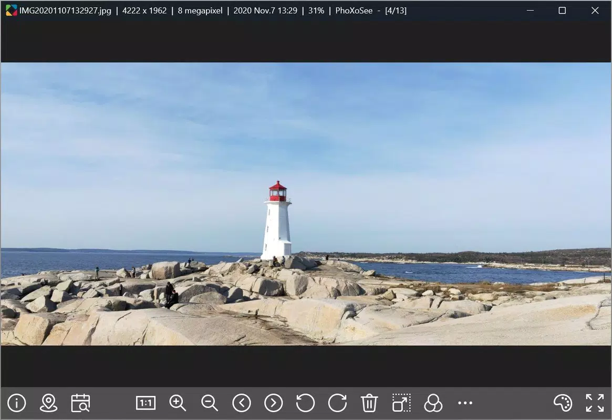Open the more options ellipsis menu
612x420 pixels.
coord(465,403)
